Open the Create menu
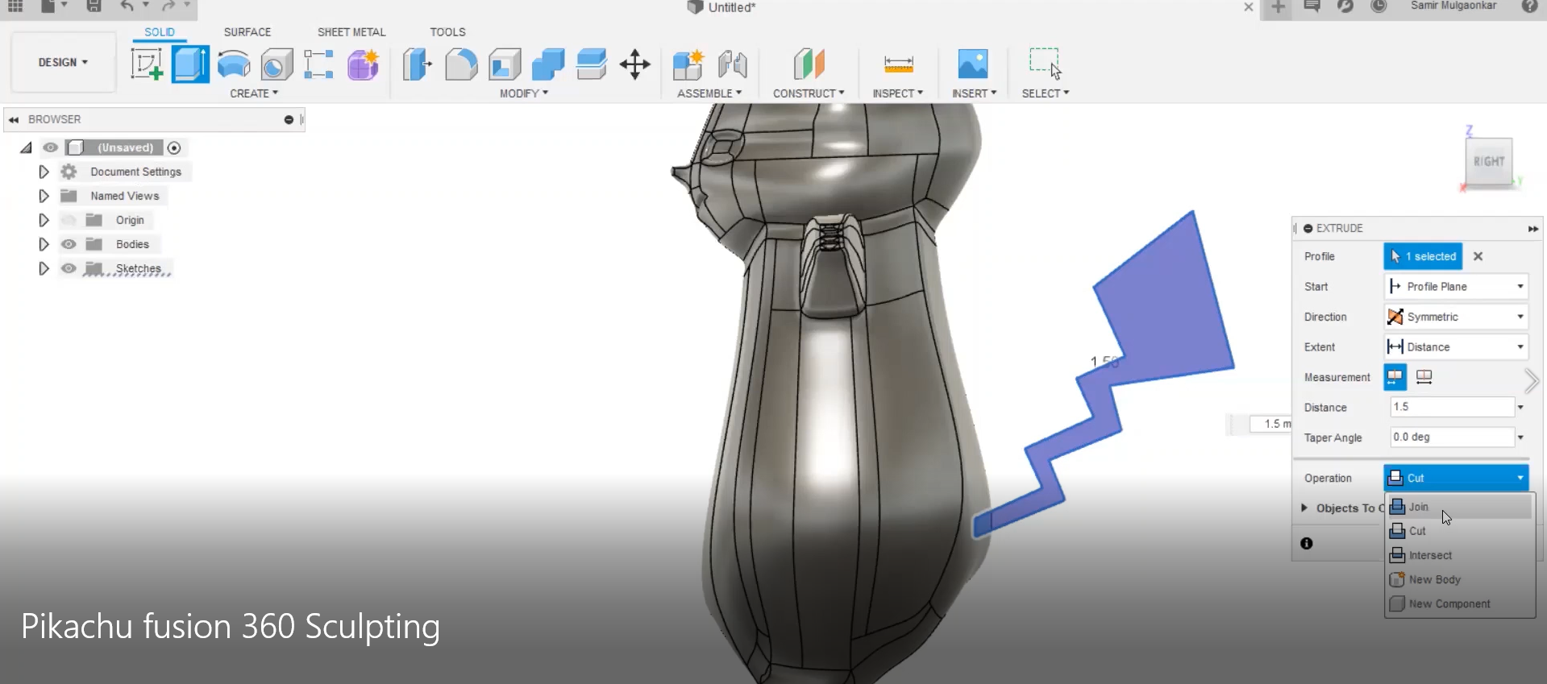 pos(254,93)
